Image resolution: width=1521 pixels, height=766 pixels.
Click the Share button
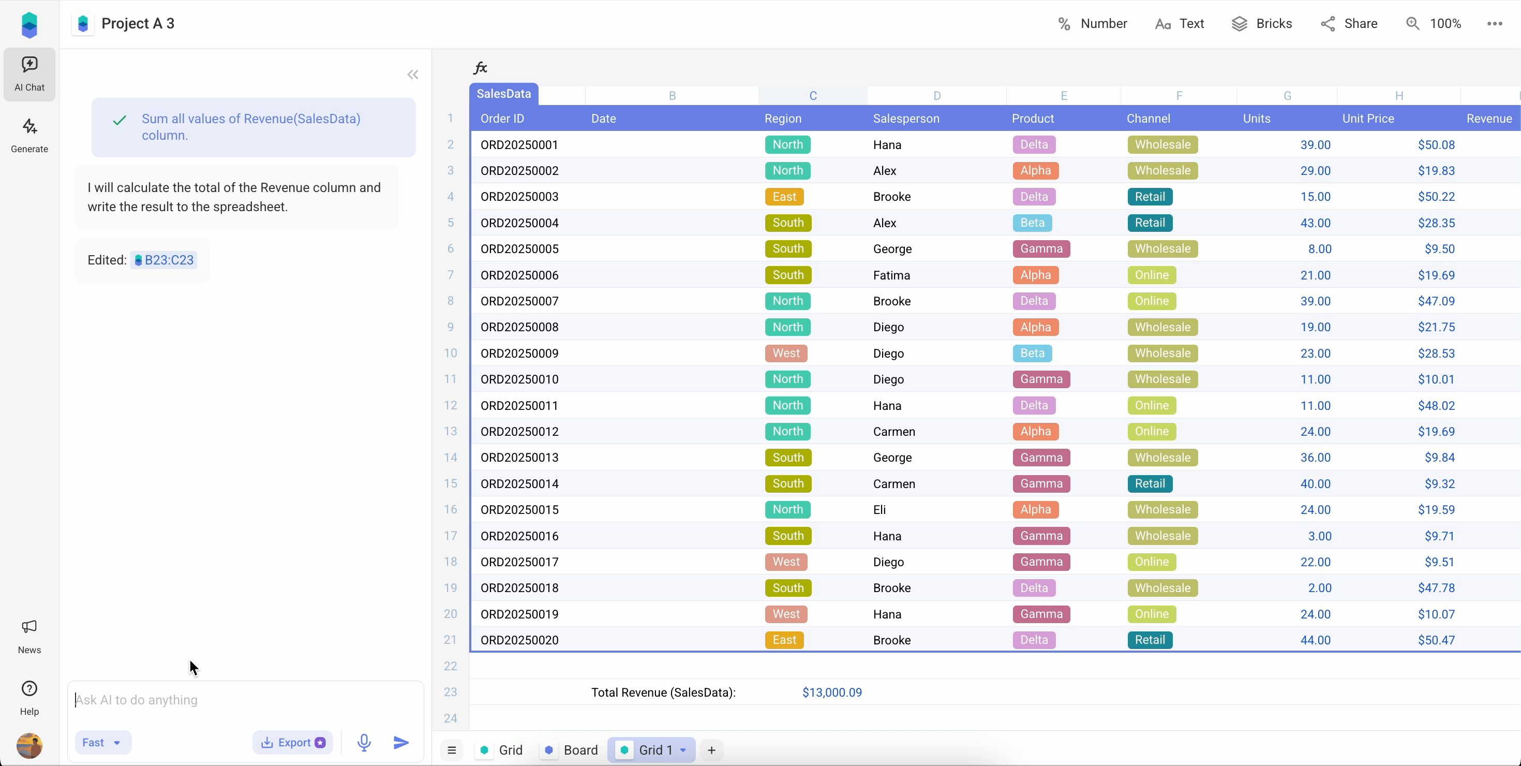1349,24
